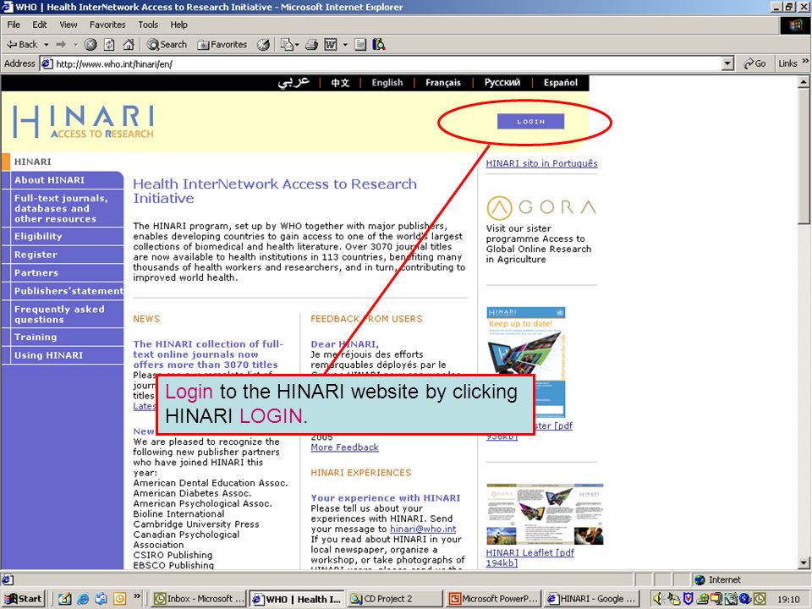Viewport: 812px width, 609px height.
Task: Launch Internet Explorer from quick launch
Action: (83, 599)
